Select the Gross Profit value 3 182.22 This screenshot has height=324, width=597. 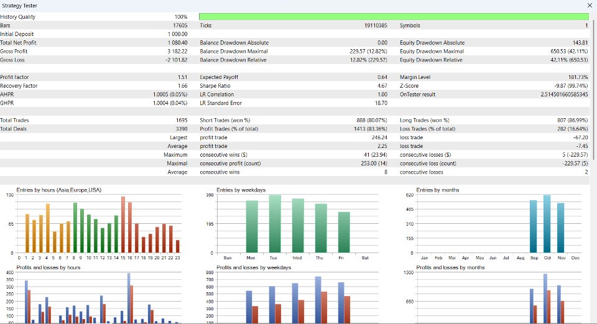pyautogui.click(x=177, y=52)
